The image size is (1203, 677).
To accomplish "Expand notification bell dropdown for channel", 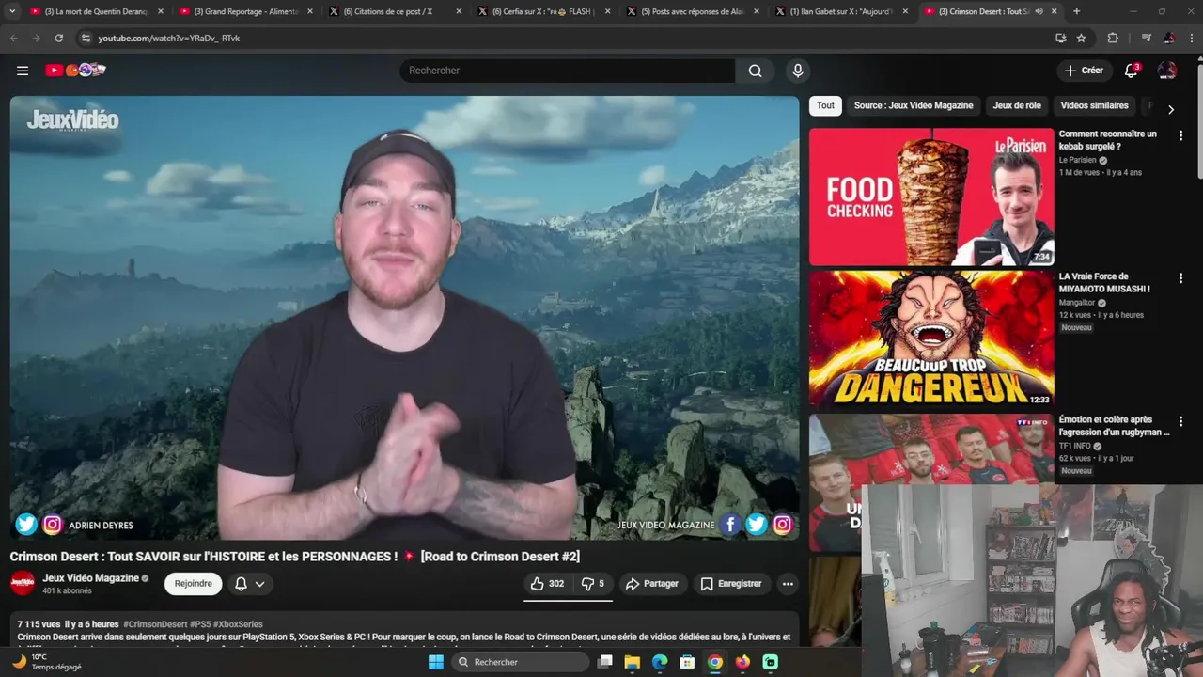I will click(249, 584).
